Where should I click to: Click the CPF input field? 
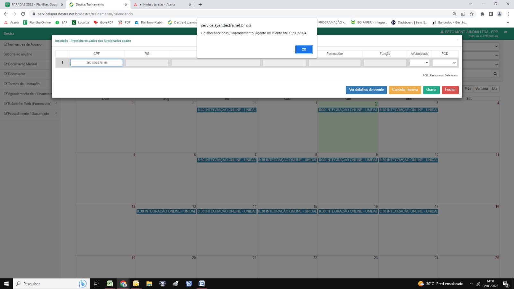pyautogui.click(x=96, y=63)
